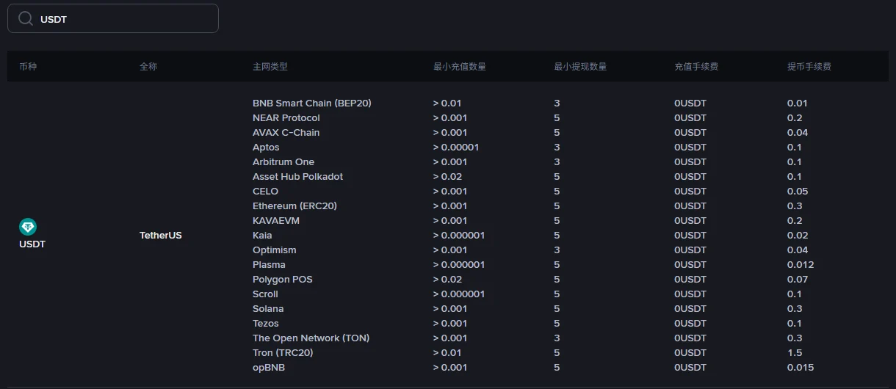This screenshot has height=389, width=896.
Task: Click The Open Network (TON) minimum withdrawal 3
Action: (x=557, y=338)
